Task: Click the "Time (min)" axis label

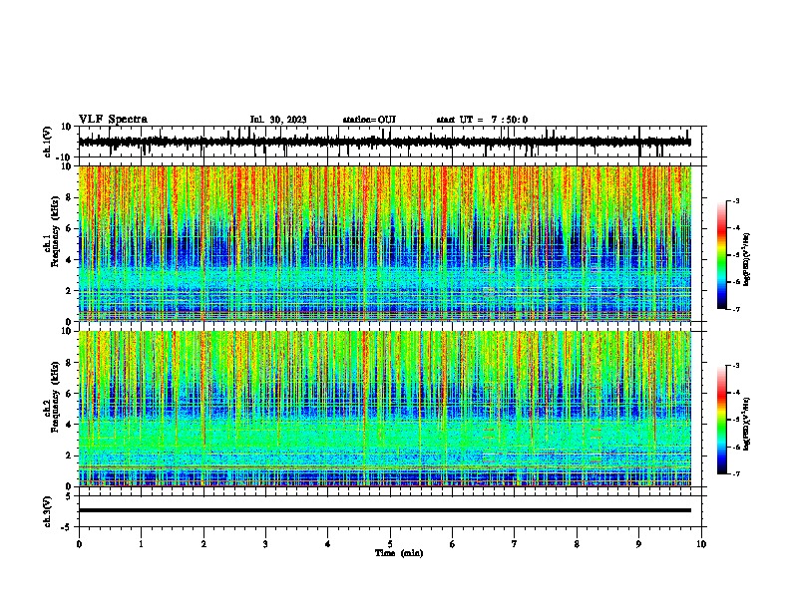Action: click(399, 553)
